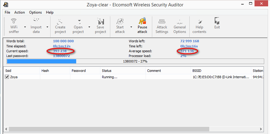Open Attack Settings
Screen dimensions: 270x134
[162, 26]
